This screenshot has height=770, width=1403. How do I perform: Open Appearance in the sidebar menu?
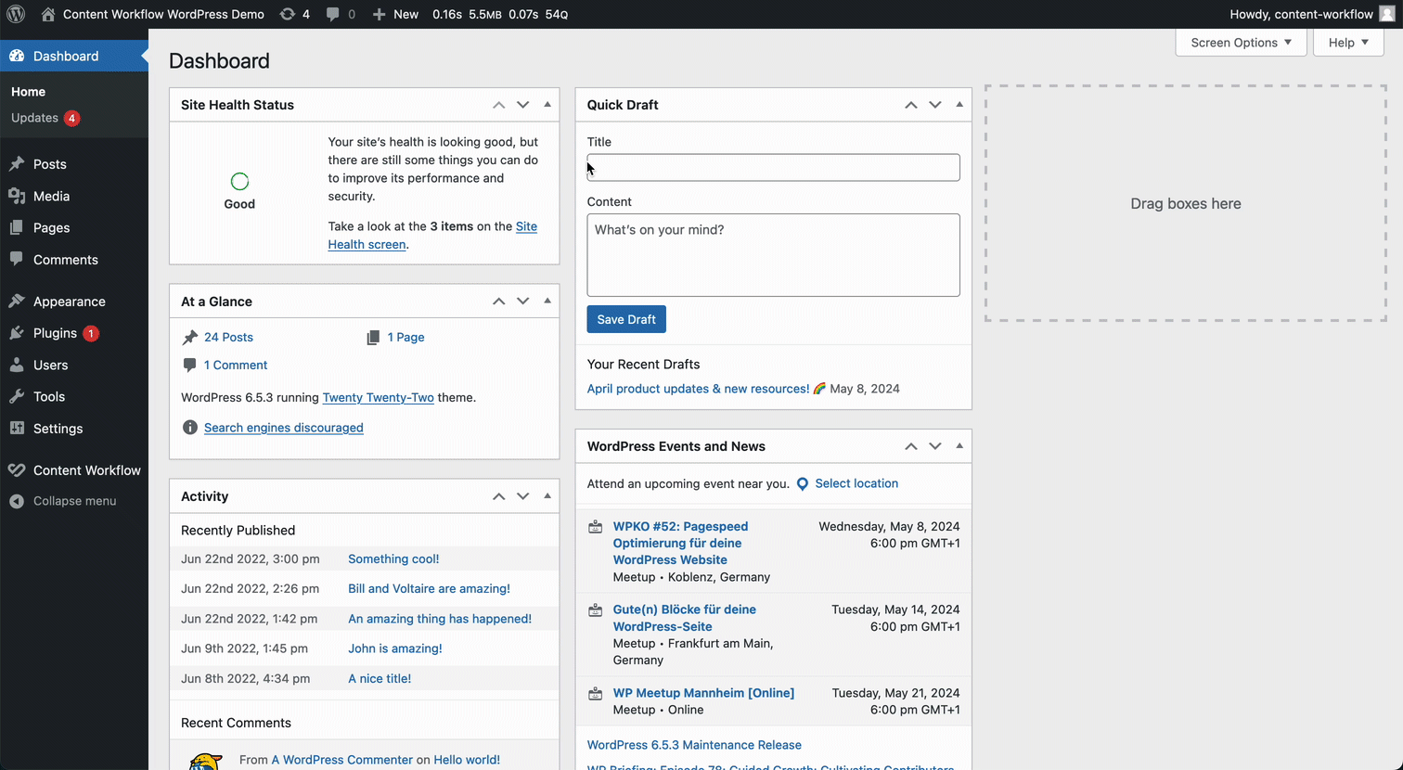pyautogui.click(x=69, y=302)
